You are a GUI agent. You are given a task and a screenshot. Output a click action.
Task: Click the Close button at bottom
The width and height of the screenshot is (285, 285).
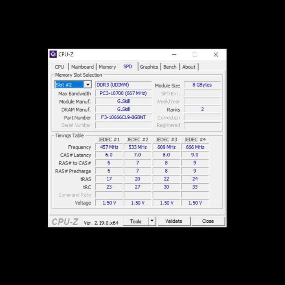click(208, 221)
